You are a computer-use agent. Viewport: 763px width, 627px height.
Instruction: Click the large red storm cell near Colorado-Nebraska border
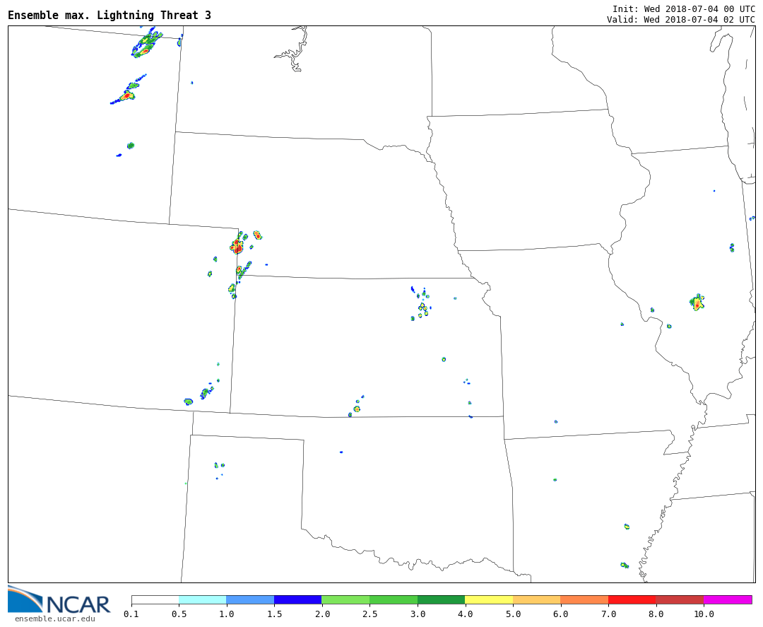pos(237,247)
